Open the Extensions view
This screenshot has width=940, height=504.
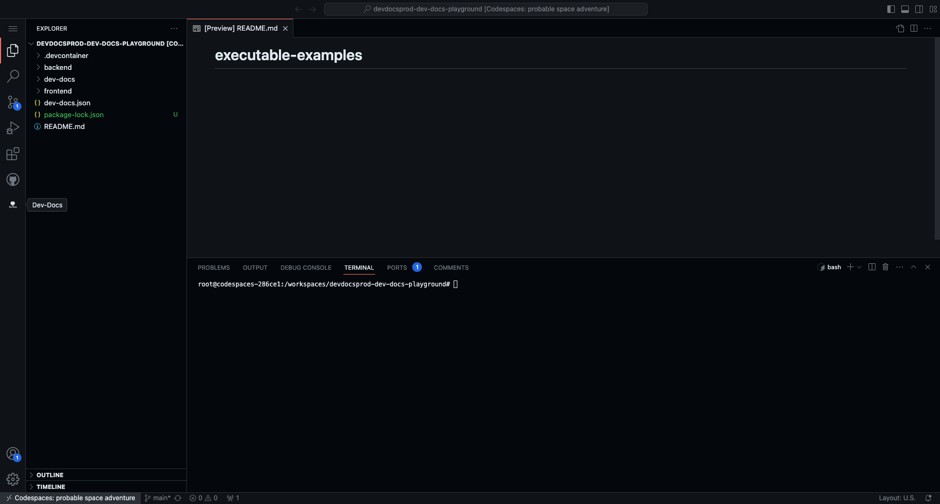point(13,154)
